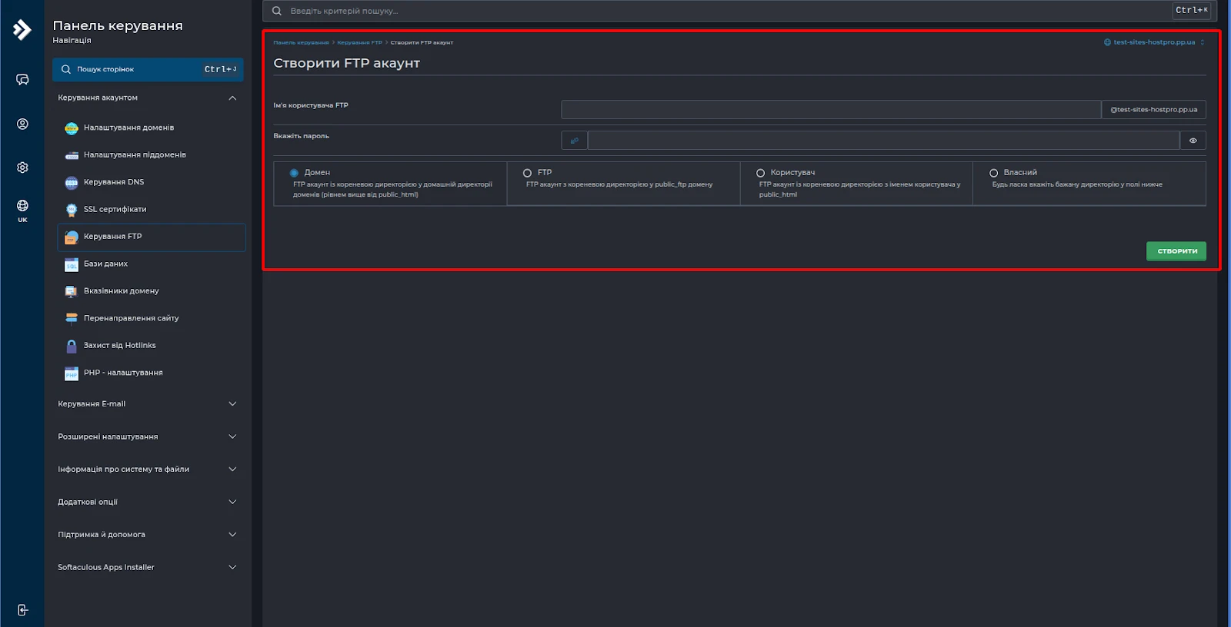
Task: Open the test-sites-hostpro.pp.ua domain selector
Action: point(1154,42)
